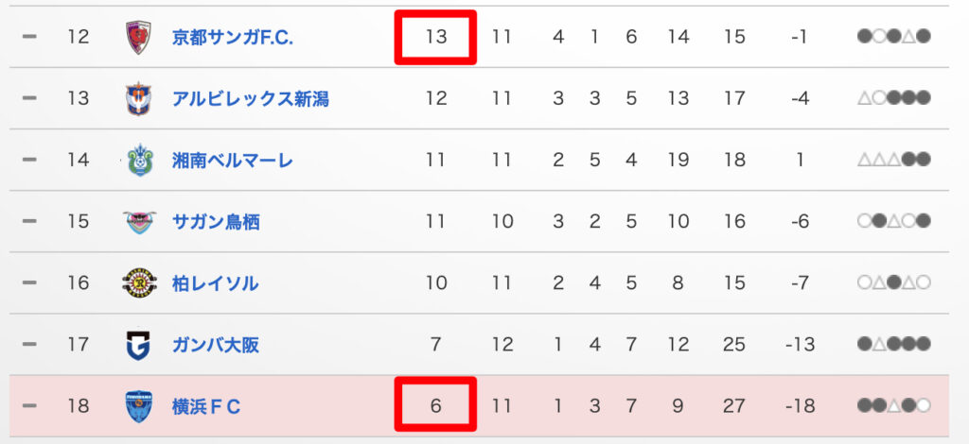
Task: Click the Albirex Niigata club crest
Action: [x=138, y=98]
